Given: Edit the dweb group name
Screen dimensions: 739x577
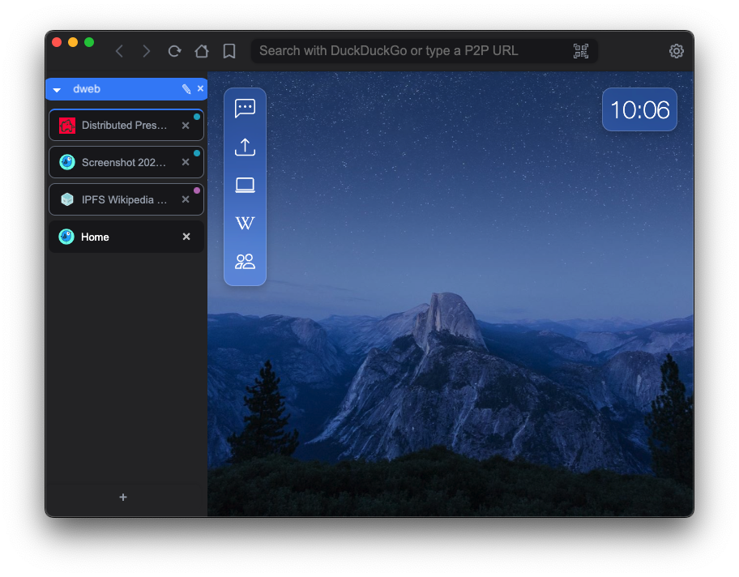Looking at the screenshot, I should (186, 89).
